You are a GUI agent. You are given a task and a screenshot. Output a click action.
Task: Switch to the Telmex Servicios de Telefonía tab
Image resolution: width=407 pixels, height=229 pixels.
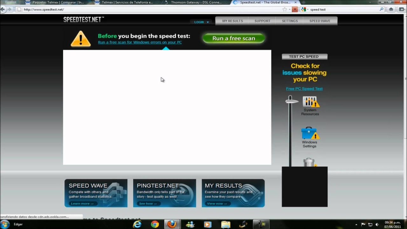point(125,3)
